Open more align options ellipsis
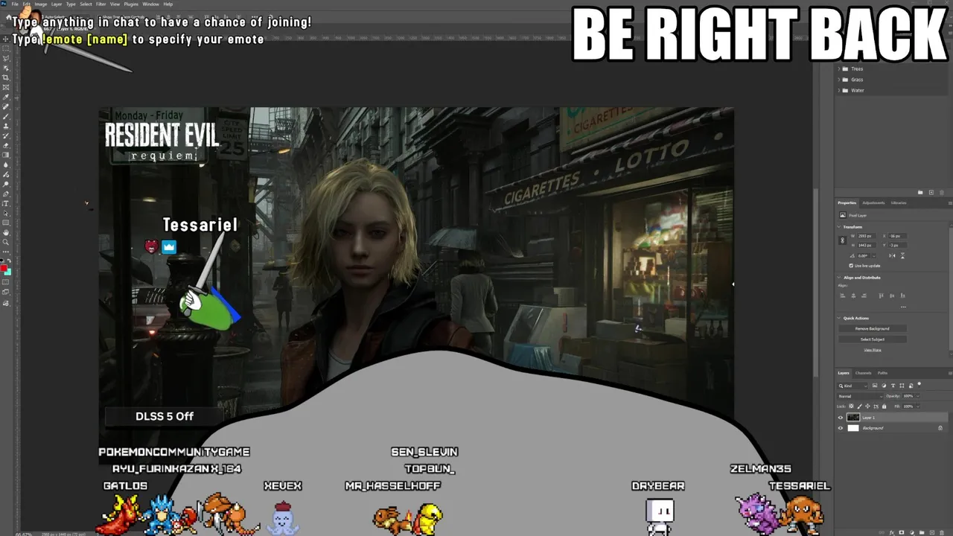This screenshot has height=536, width=953. [903, 307]
